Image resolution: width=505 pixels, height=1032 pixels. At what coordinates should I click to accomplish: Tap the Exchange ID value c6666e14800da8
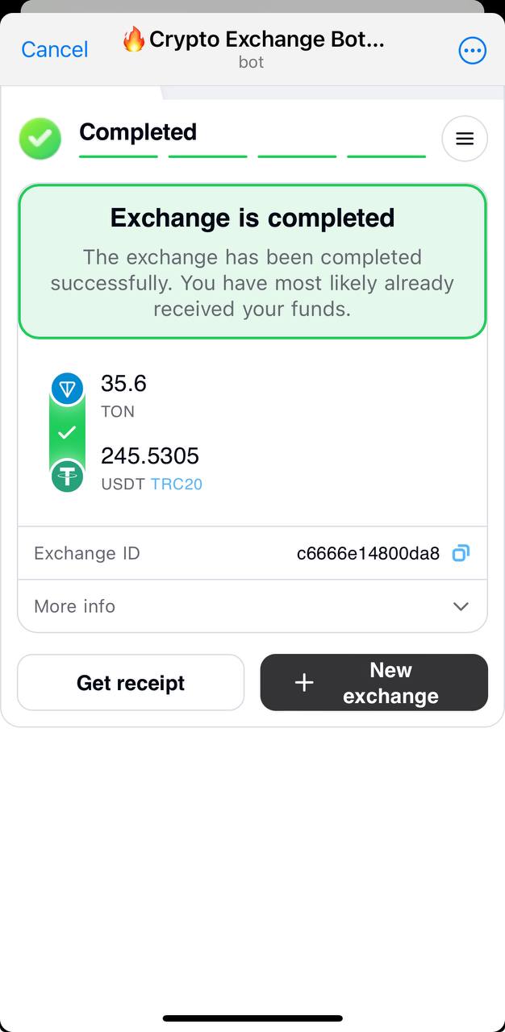368,553
